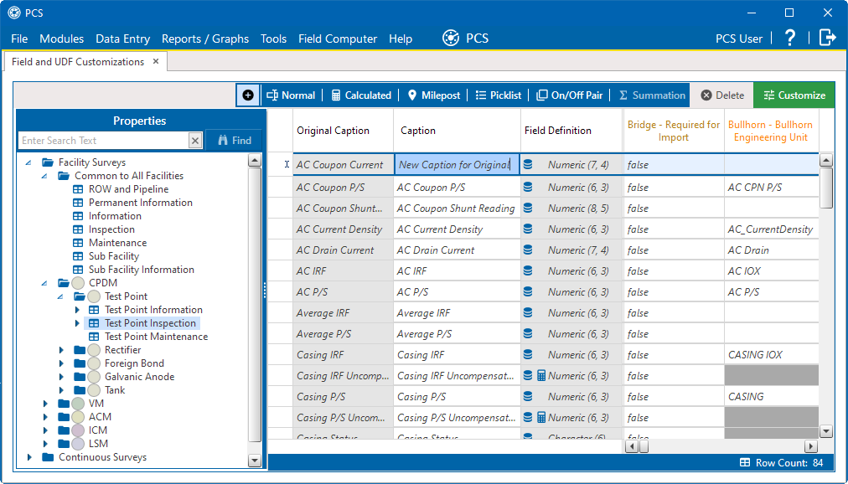Viewport: 848px width, 484px height.
Task: Click calculator icon in Casing IRF Uncompensated row
Action: (541, 375)
